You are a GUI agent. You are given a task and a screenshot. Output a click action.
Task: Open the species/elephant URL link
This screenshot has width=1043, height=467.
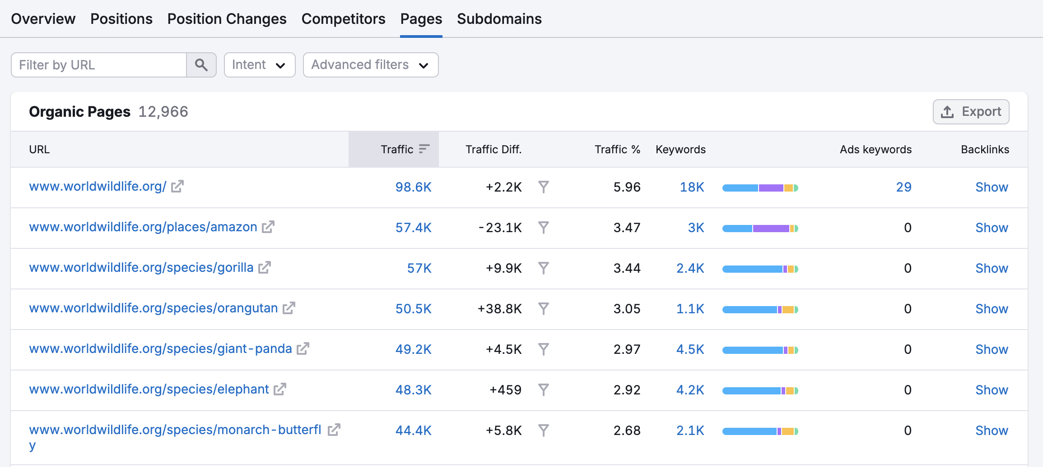coord(149,389)
